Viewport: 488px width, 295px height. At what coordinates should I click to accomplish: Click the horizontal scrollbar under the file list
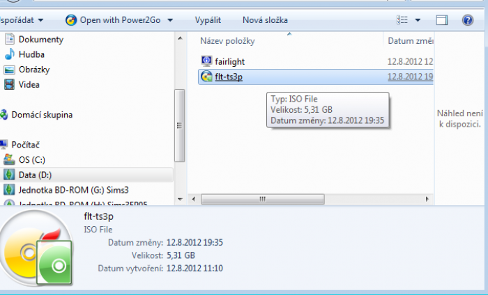tap(262, 199)
